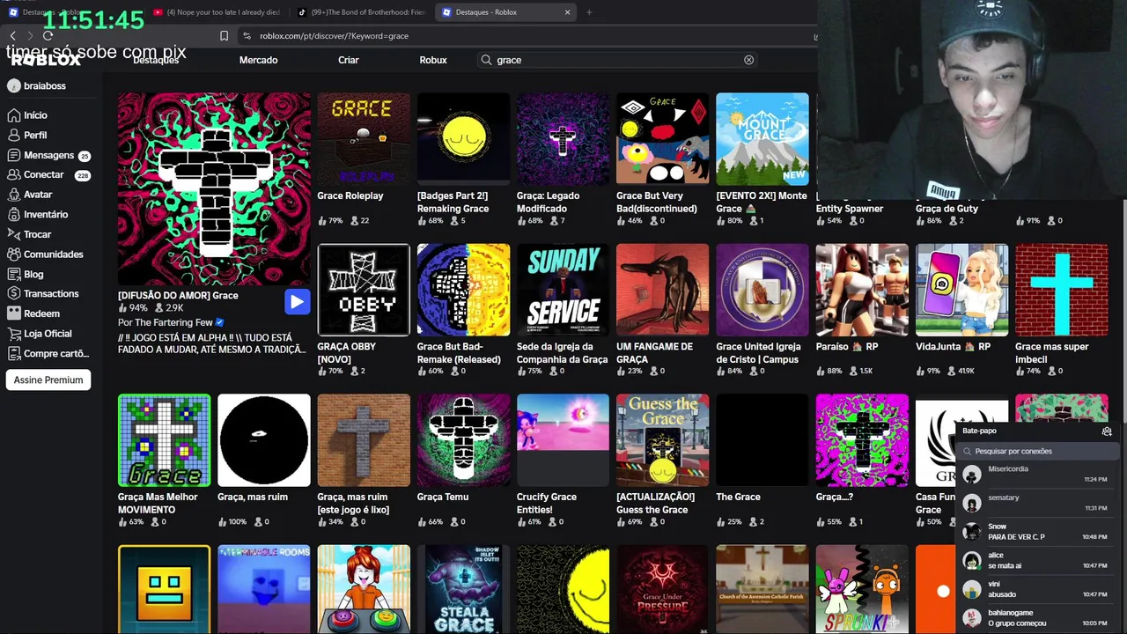
Task: Open the Grace Roleplay game thumbnail
Action: pos(364,139)
